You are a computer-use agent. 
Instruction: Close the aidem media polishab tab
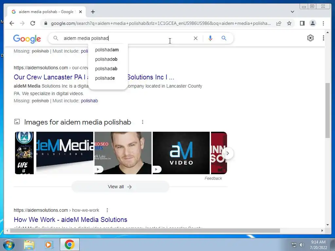pos(80,12)
